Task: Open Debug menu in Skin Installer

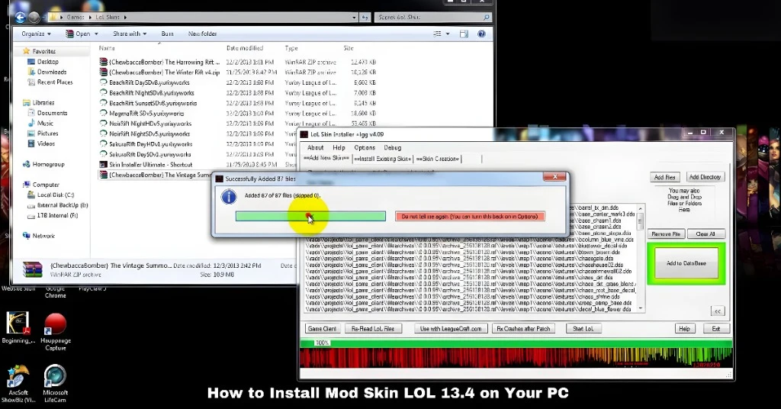Action: pyautogui.click(x=393, y=147)
